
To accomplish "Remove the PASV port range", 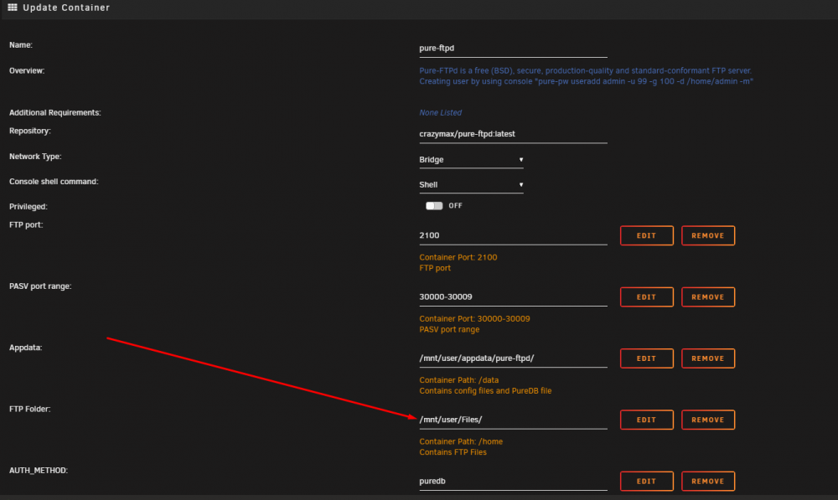I will click(708, 297).
